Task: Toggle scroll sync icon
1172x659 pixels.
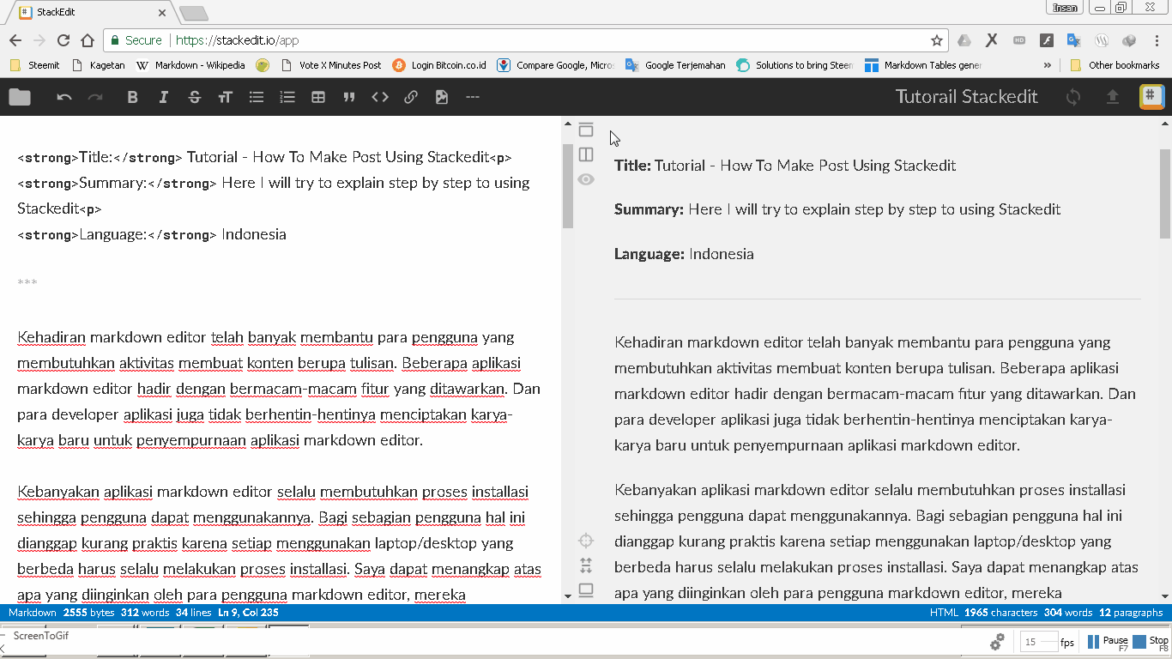Action: 586,565
